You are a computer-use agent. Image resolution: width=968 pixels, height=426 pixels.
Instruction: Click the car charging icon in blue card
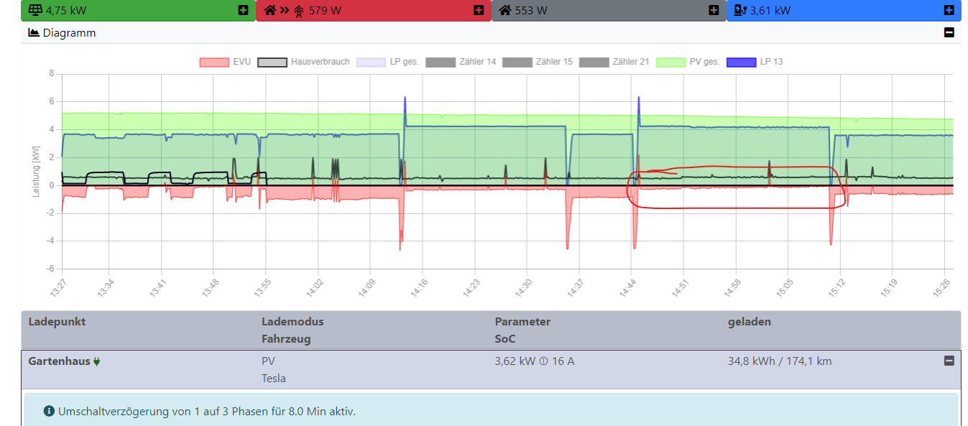[x=740, y=10]
